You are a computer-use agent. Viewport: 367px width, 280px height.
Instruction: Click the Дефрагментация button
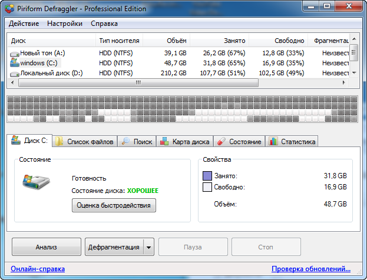pos(114,247)
